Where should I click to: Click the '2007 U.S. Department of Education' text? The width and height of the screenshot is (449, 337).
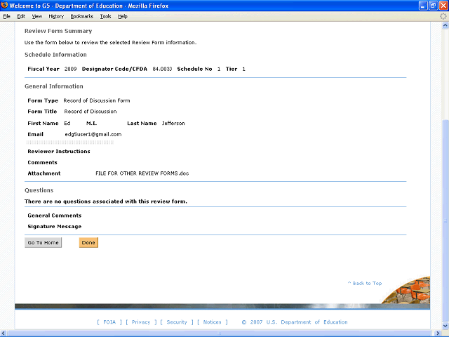pyautogui.click(x=299, y=322)
